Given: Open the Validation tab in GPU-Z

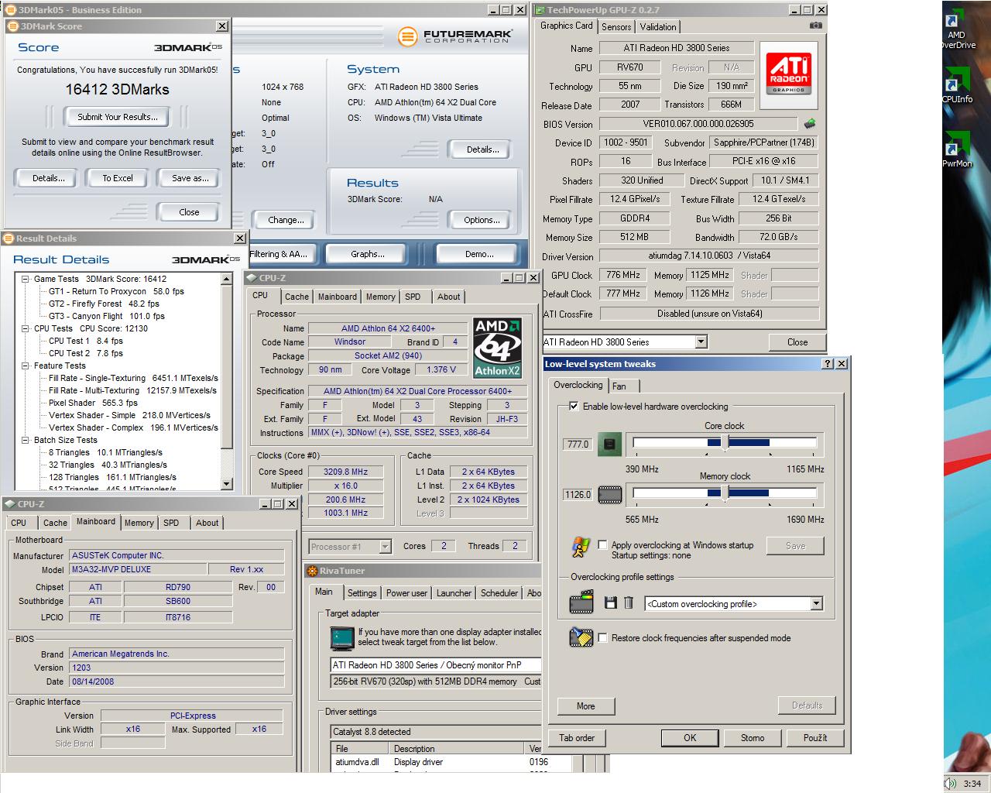Looking at the screenshot, I should click(x=658, y=26).
